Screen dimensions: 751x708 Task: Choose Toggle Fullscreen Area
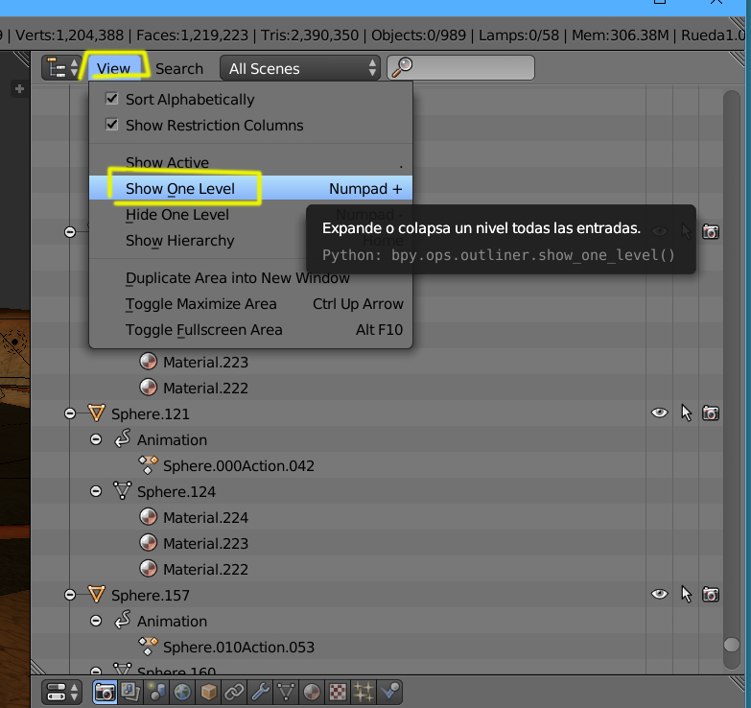[250, 330]
